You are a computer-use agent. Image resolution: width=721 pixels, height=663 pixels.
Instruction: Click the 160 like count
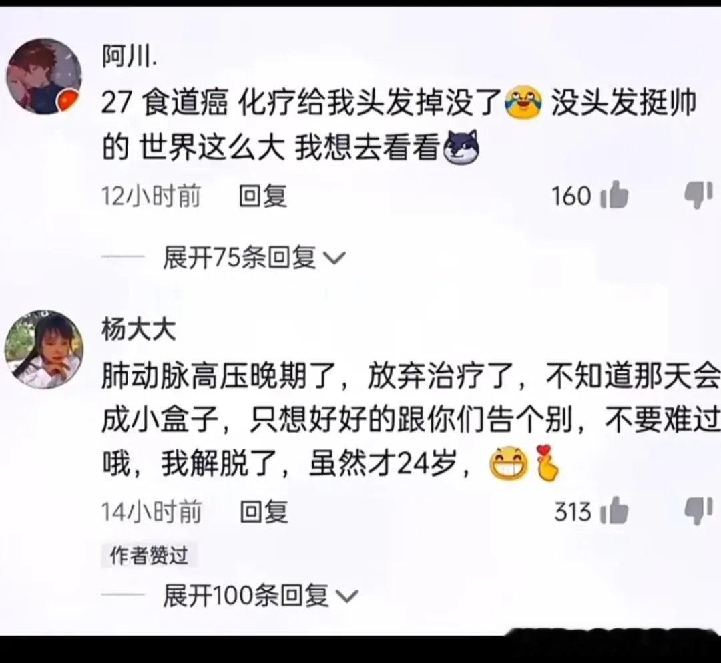[x=571, y=196]
